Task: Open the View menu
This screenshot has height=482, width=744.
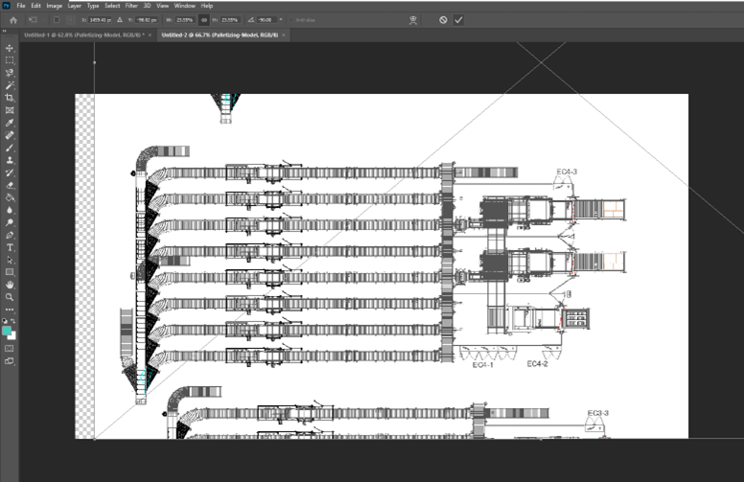Action: click(x=163, y=6)
